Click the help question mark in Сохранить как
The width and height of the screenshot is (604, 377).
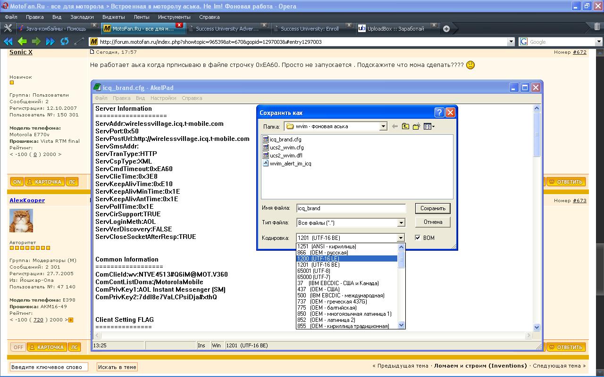(x=439, y=112)
